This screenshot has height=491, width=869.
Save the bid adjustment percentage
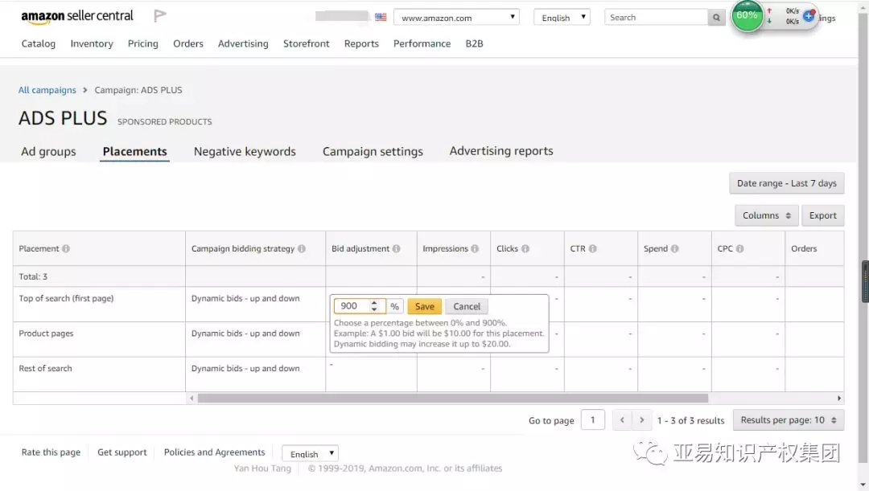click(x=424, y=306)
